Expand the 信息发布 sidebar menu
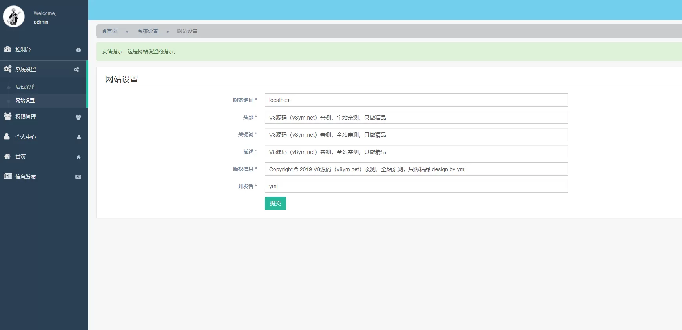This screenshot has width=682, height=330. pos(26,177)
